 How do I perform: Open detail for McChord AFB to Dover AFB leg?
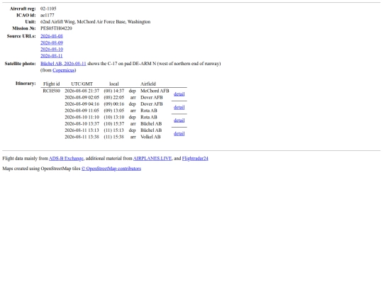click(x=179, y=94)
